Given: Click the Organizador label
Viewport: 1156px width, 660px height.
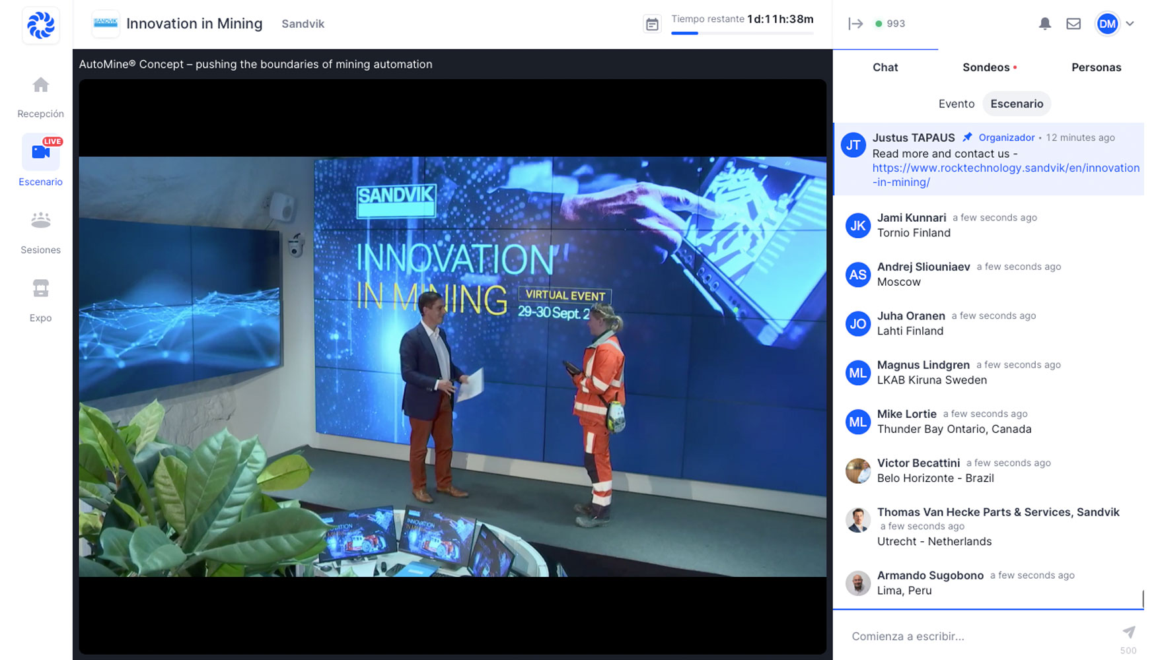Looking at the screenshot, I should 1006,137.
